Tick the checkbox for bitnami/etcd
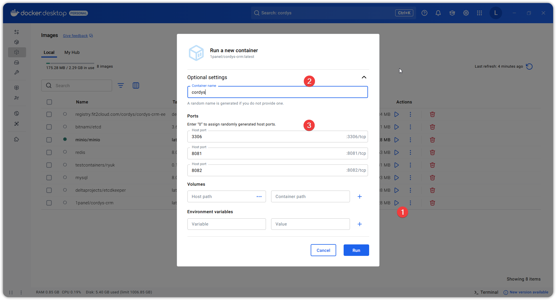The height and width of the screenshot is (300, 556). [49, 127]
